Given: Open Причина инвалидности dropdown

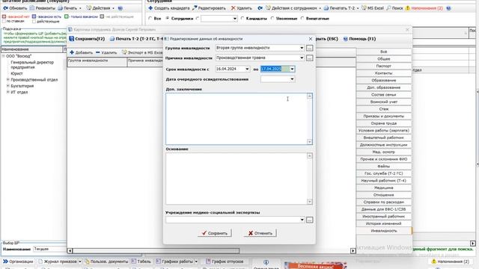Looking at the screenshot, I should pyautogui.click(x=302, y=58).
